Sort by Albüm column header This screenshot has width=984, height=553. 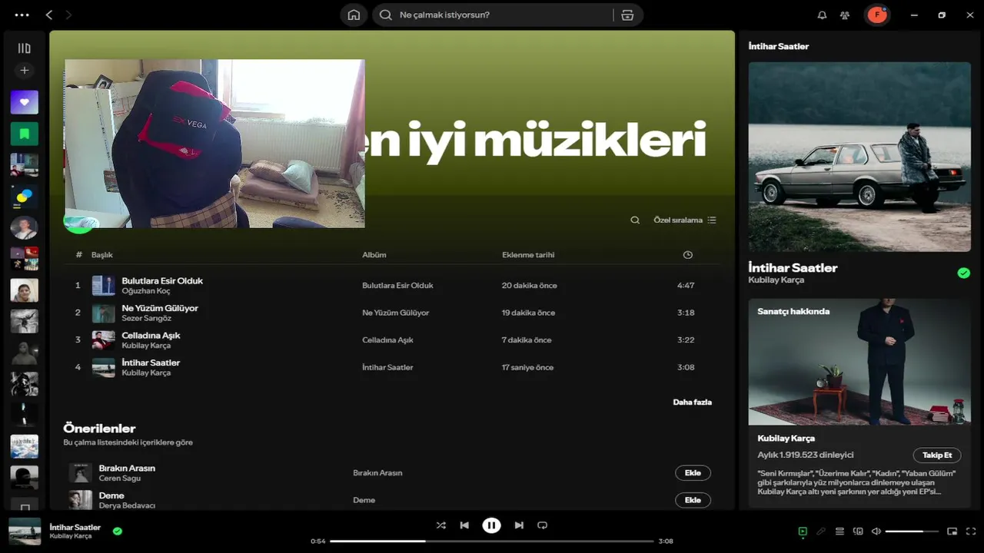point(374,255)
